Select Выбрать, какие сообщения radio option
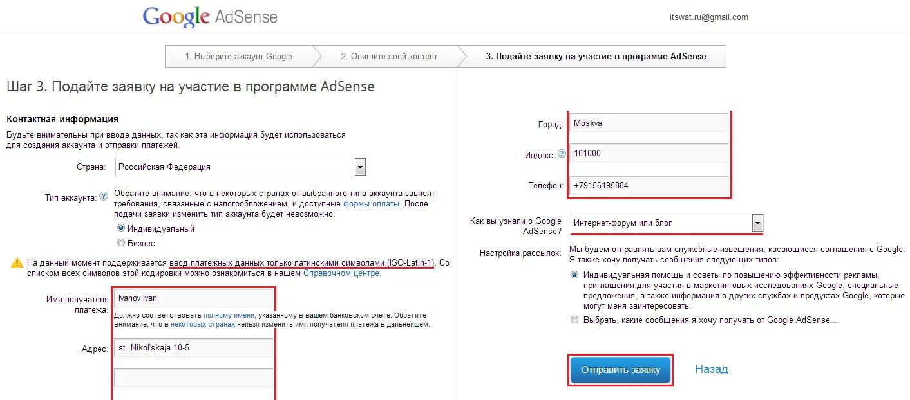910x400 pixels. 574,320
